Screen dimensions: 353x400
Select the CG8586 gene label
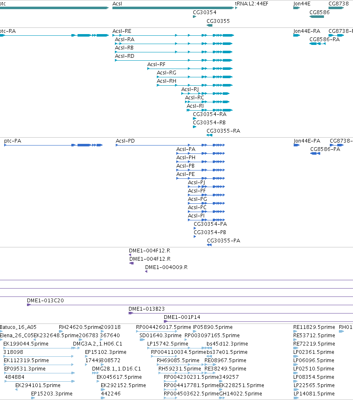(x=319, y=12)
